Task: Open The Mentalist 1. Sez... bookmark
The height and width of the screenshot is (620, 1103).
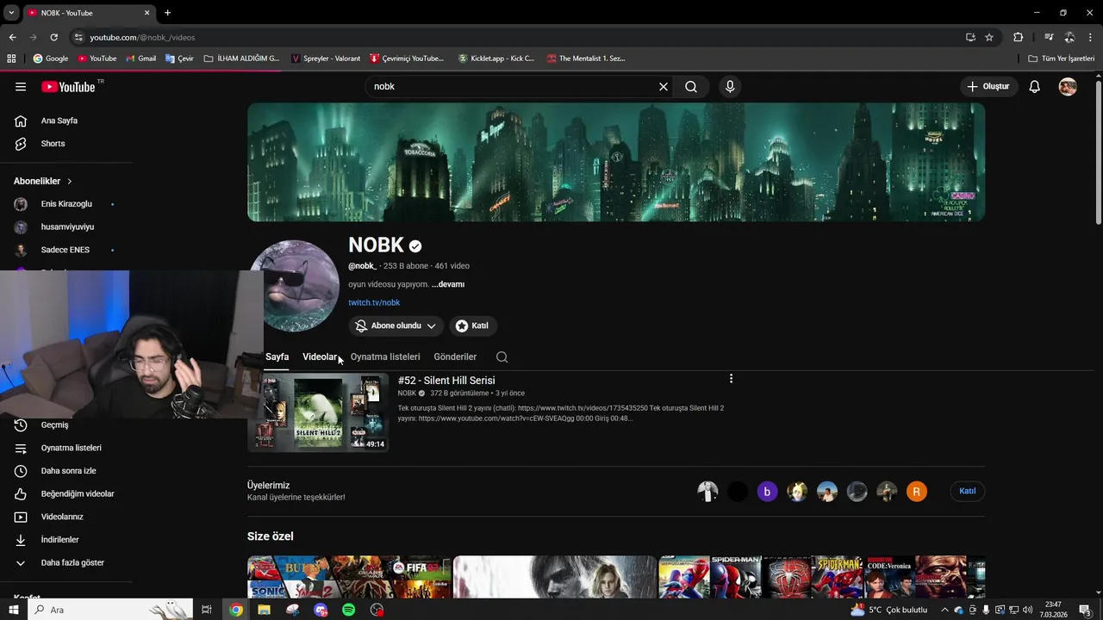Action: (x=586, y=59)
